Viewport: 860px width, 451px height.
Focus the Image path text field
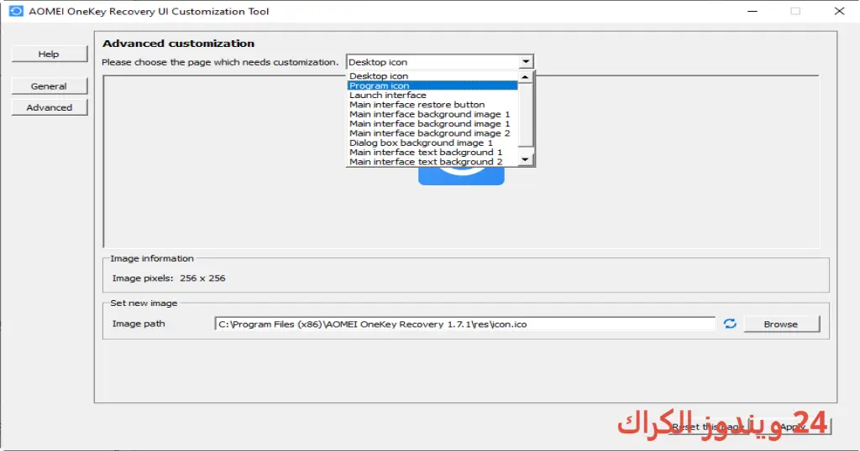click(x=464, y=324)
